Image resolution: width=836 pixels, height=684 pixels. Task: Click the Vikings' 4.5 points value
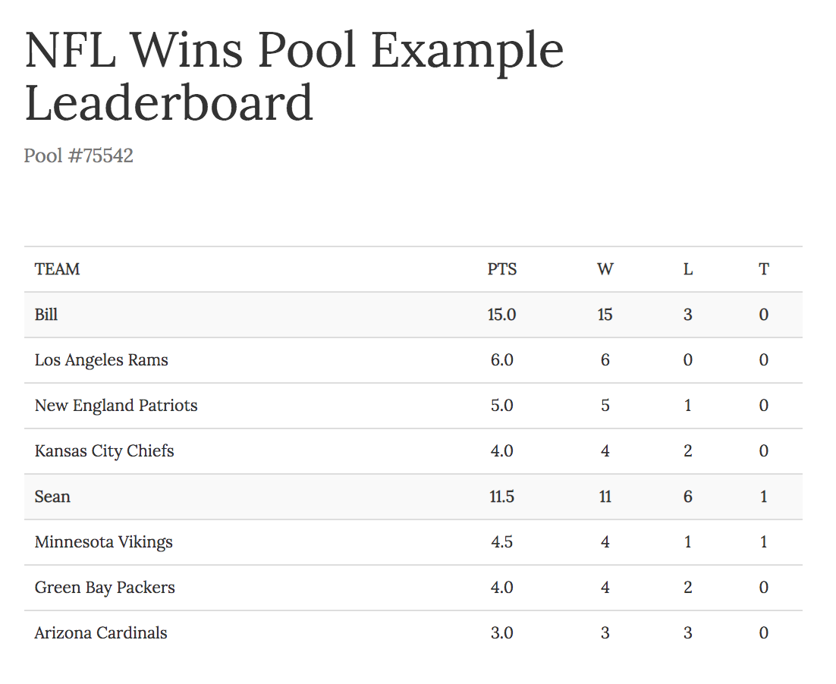[501, 542]
